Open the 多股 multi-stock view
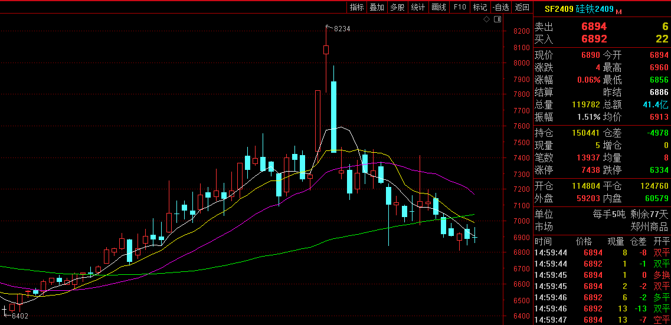 coord(397,7)
